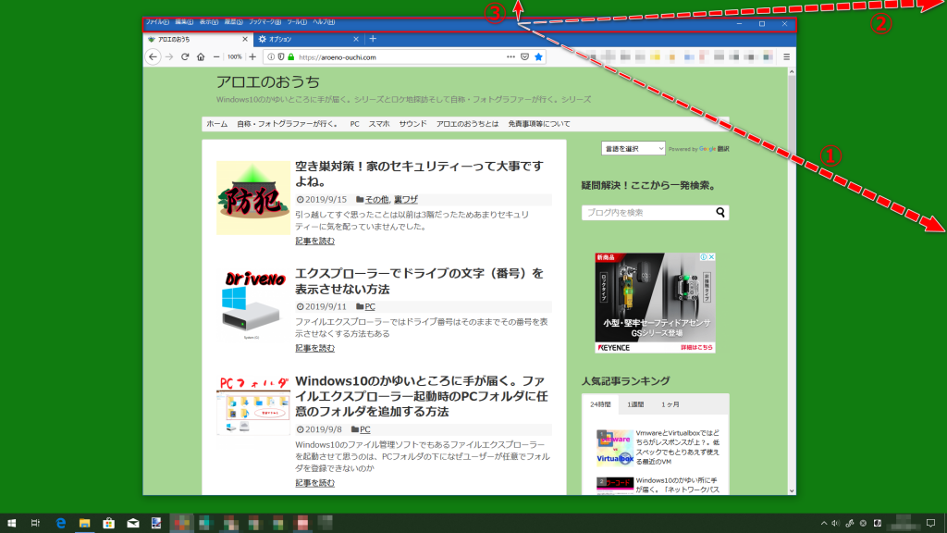Open Windows Start menu on taskbar
Viewport: 947px width, 533px height.
11,524
